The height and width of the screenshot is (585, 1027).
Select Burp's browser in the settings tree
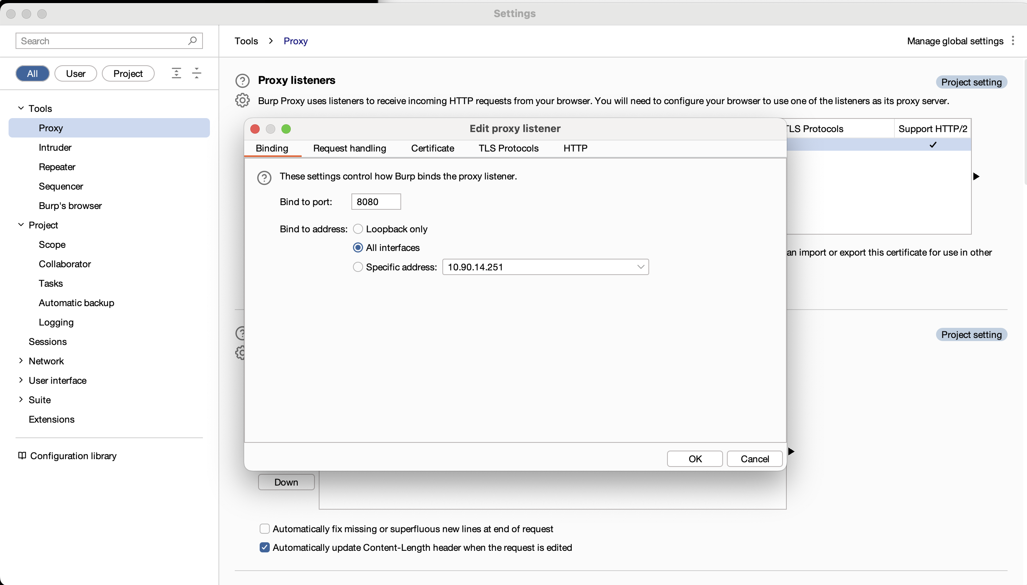pos(70,206)
